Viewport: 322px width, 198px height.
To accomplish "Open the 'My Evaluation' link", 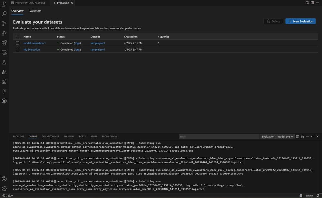I will (32, 50).
